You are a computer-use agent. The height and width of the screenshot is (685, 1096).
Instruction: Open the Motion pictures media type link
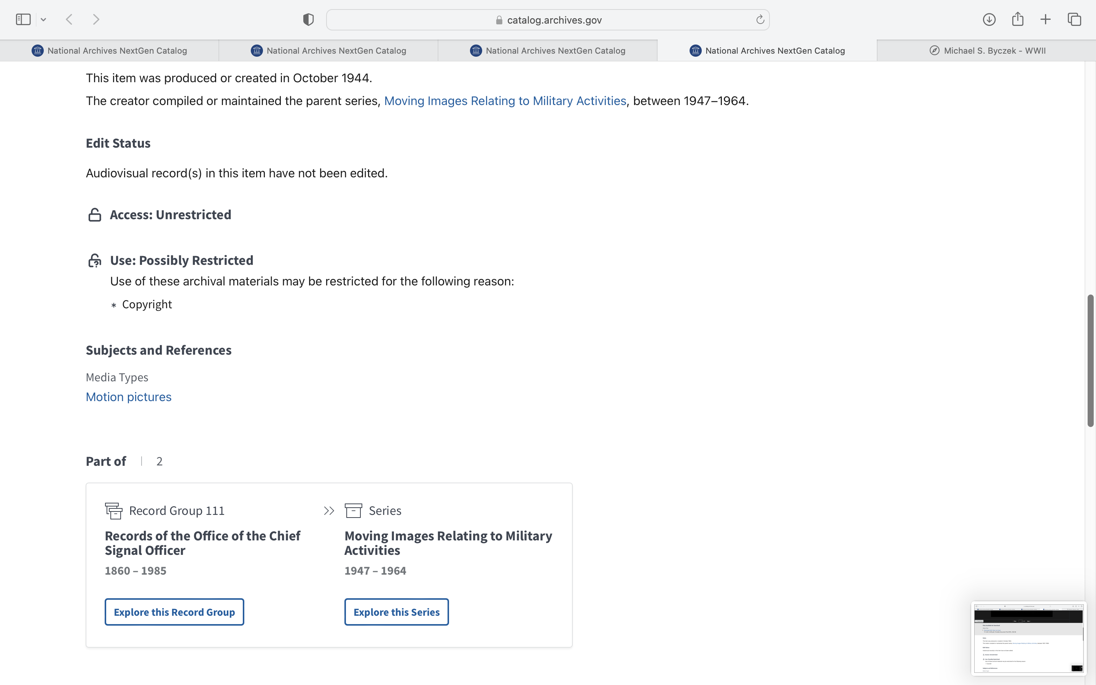129,397
